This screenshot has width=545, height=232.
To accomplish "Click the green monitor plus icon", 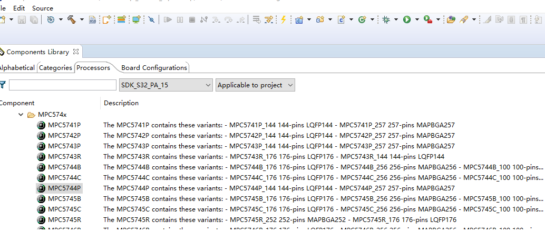I will 136,19.
